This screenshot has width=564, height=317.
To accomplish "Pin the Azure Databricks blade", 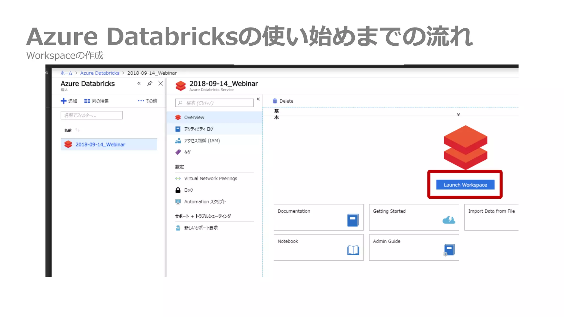I will [150, 83].
